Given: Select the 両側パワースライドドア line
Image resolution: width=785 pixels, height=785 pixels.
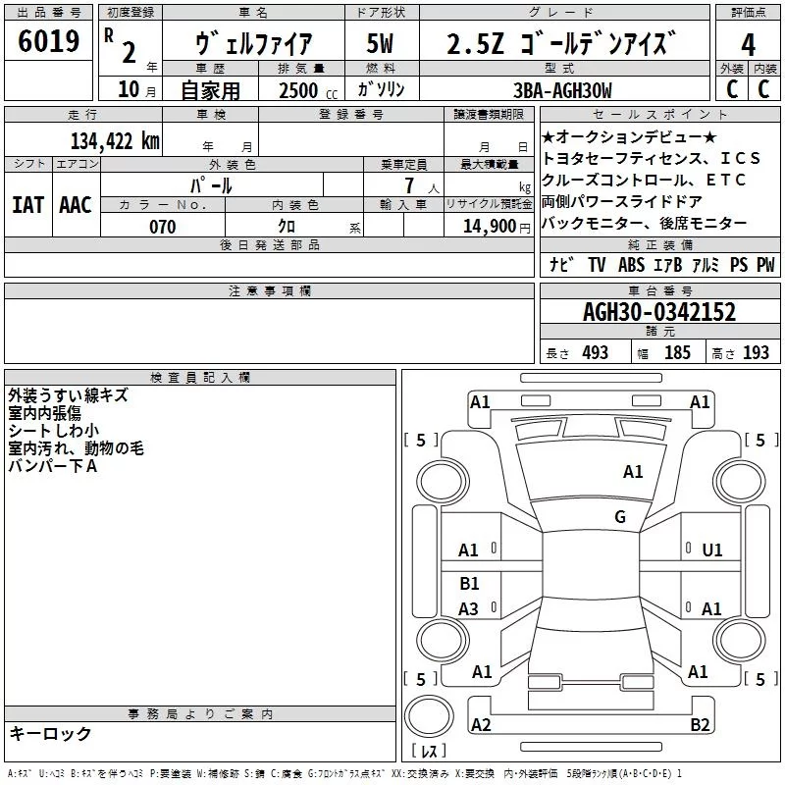Looking at the screenshot, I should coord(622,201).
